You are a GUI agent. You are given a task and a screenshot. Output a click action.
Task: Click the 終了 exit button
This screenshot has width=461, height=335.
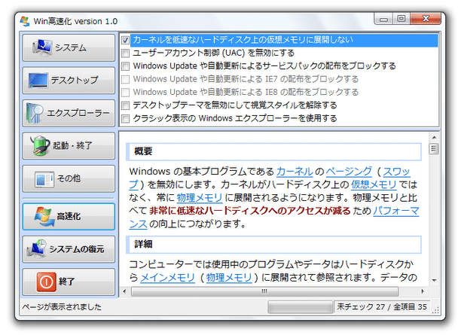(x=69, y=282)
